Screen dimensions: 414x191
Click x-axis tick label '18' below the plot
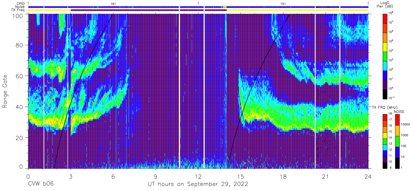(283, 176)
